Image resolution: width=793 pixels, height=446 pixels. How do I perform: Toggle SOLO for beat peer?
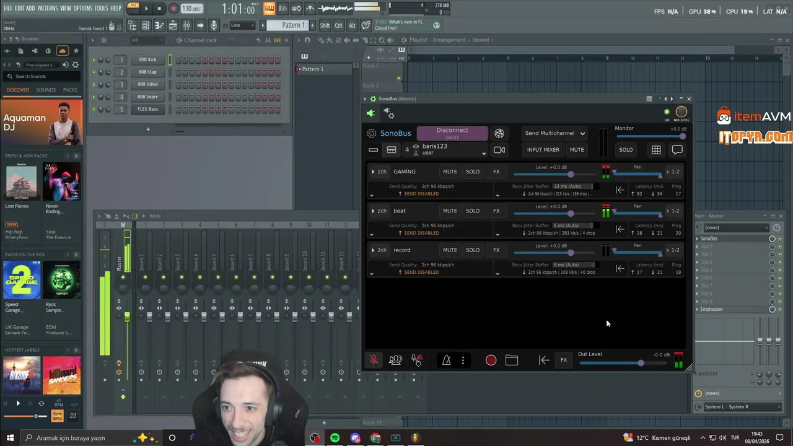(473, 211)
